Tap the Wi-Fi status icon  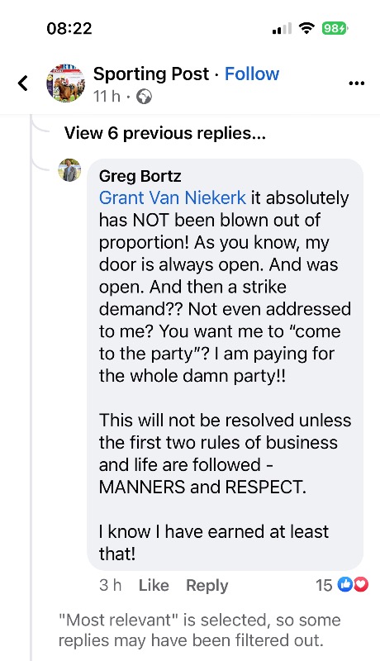tap(306, 28)
